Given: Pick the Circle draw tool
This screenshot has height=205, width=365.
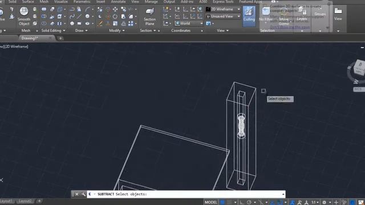Looking at the screenshot, I should click(x=87, y=17).
